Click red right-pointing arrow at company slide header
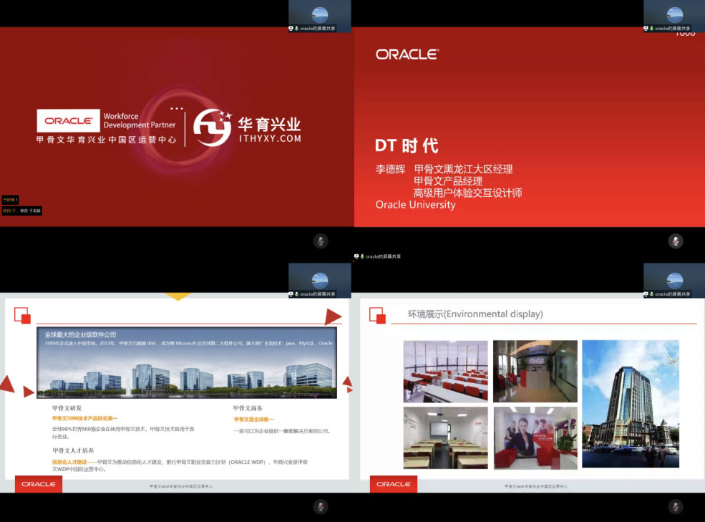The image size is (705, 522). coord(333,317)
